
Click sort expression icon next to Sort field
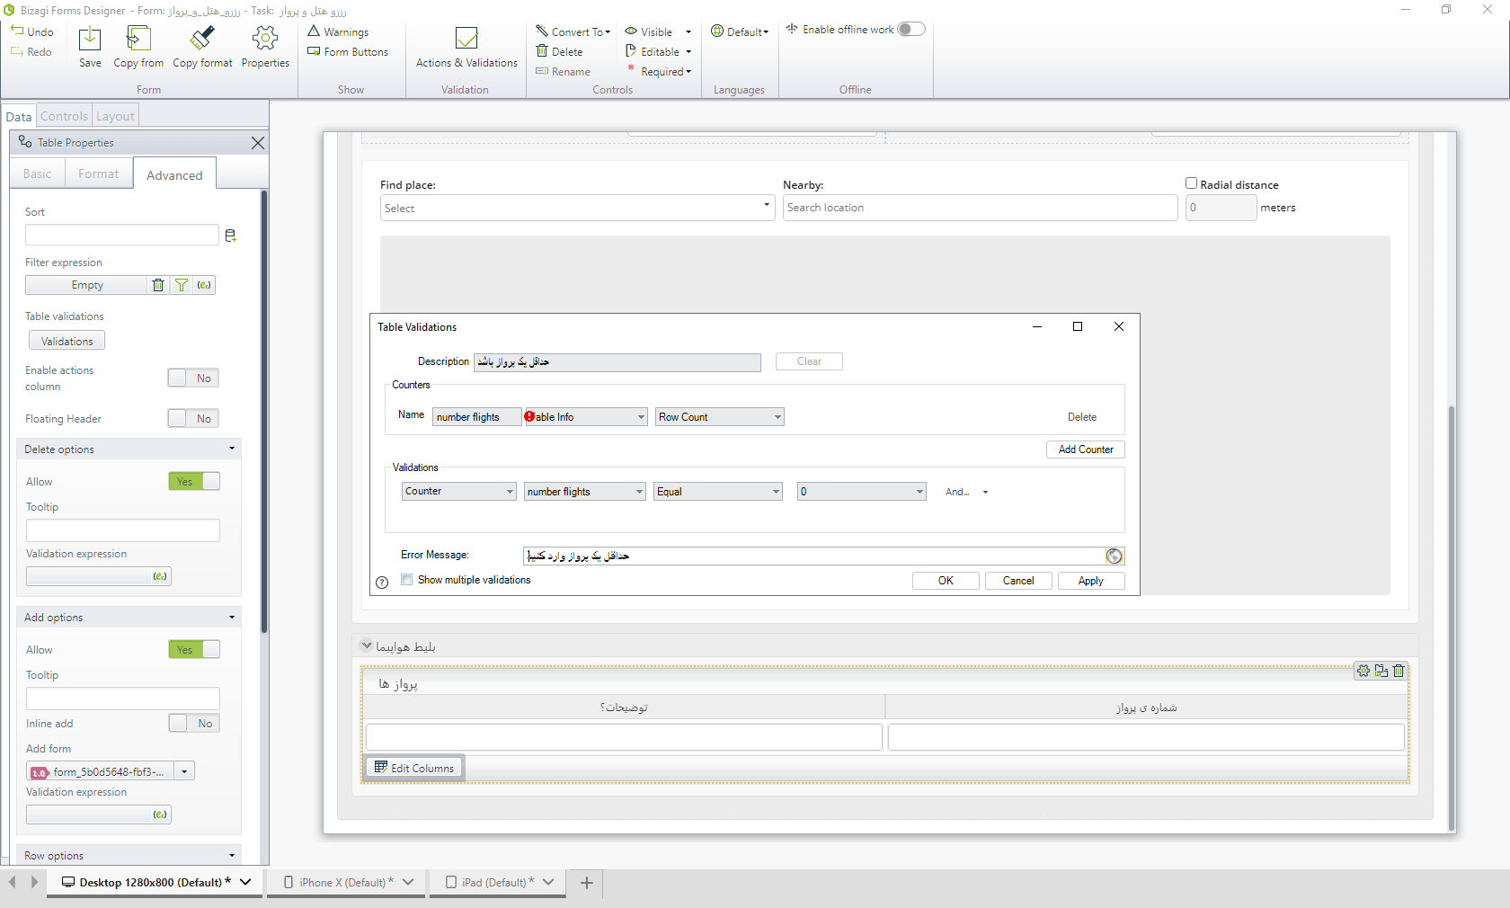231,236
